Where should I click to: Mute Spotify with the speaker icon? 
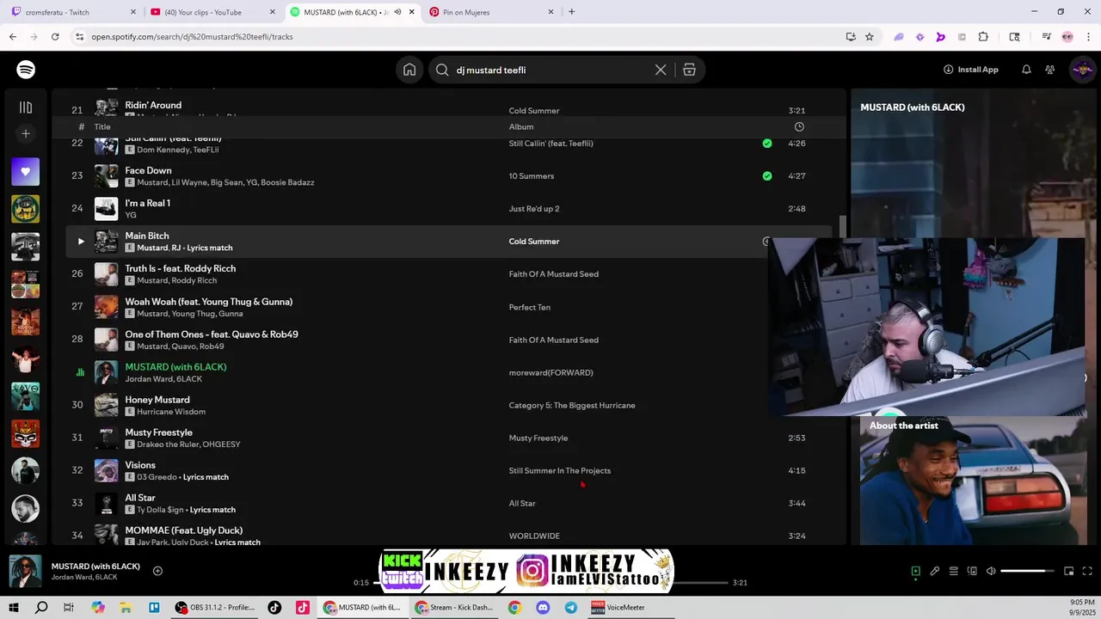pyautogui.click(x=991, y=571)
